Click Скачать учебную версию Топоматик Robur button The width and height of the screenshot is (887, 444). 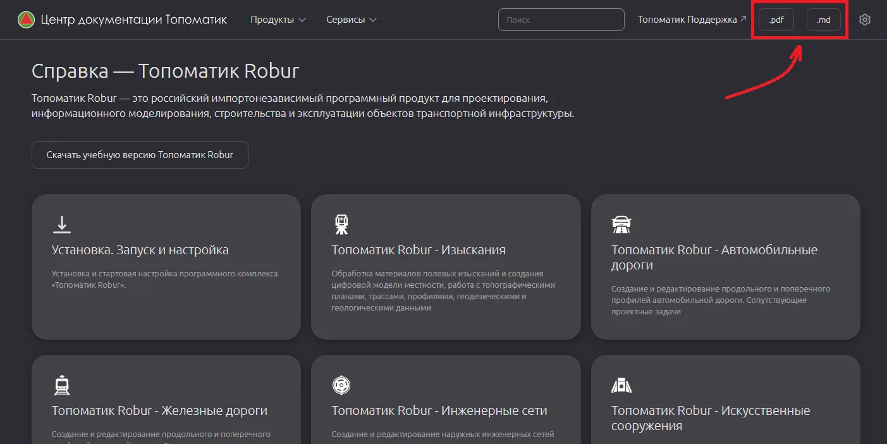pos(140,155)
